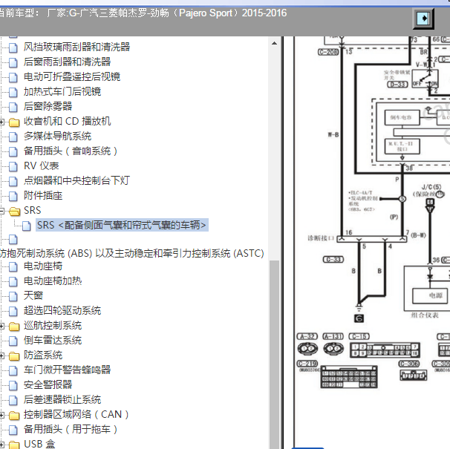The width and height of the screenshot is (450, 449).
Task: Select SRS <配备侧面气囊和帘式气囊的车辆> item
Action: pyautogui.click(x=122, y=225)
